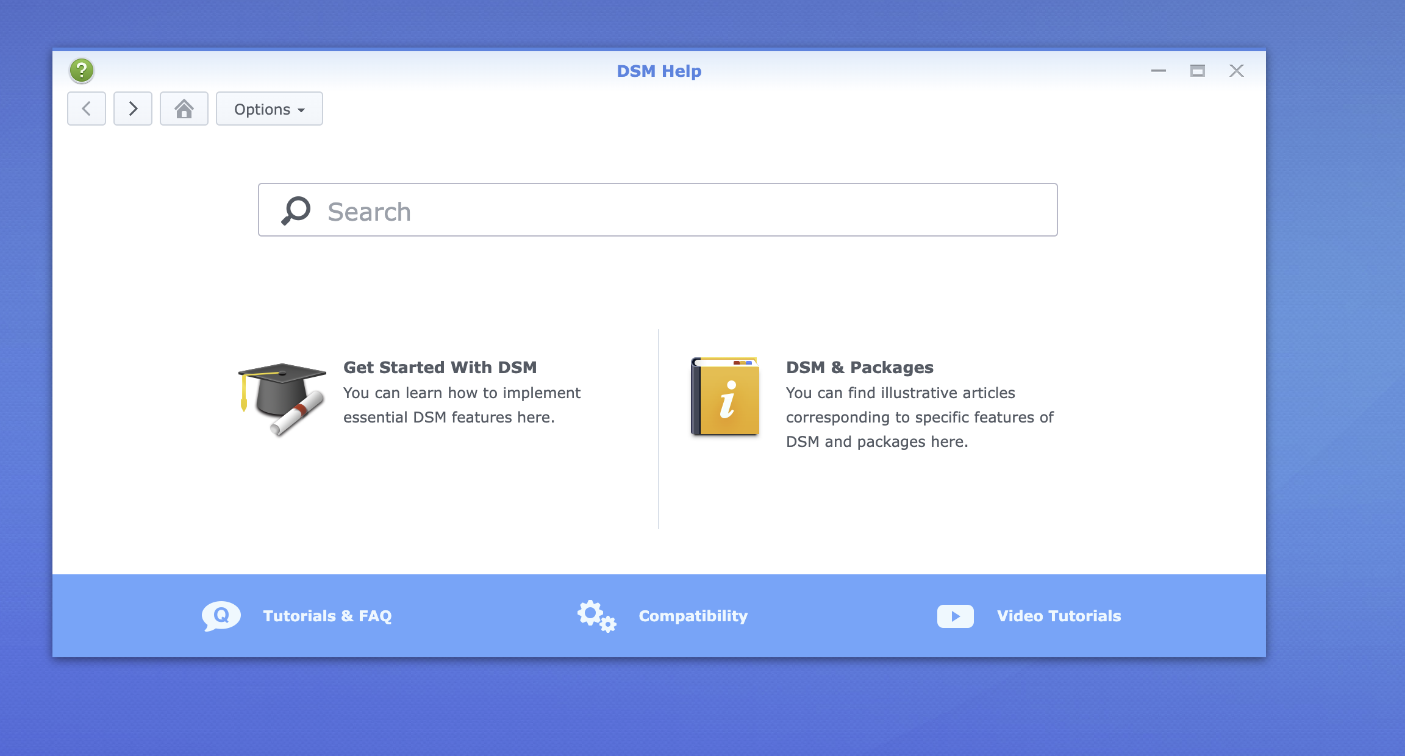Click the Tutorials & FAQ speech bubble icon

(x=221, y=616)
